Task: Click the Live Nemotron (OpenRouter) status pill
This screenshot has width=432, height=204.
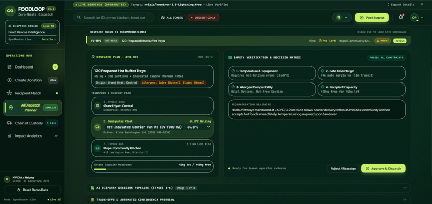Action: point(101,5)
